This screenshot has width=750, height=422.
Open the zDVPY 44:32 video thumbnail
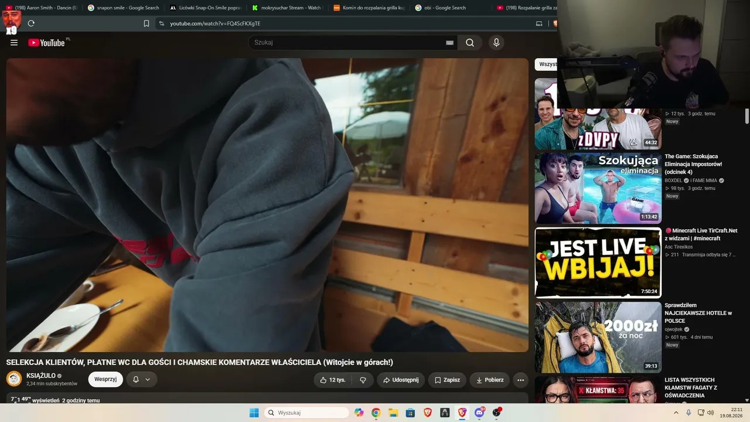[598, 114]
